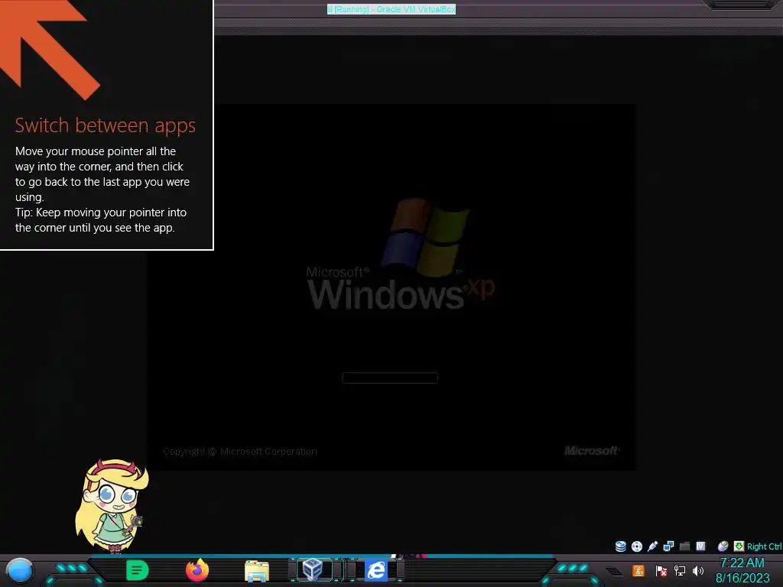
Task: Click the VirtualBox network adapters icon
Action: click(668, 546)
